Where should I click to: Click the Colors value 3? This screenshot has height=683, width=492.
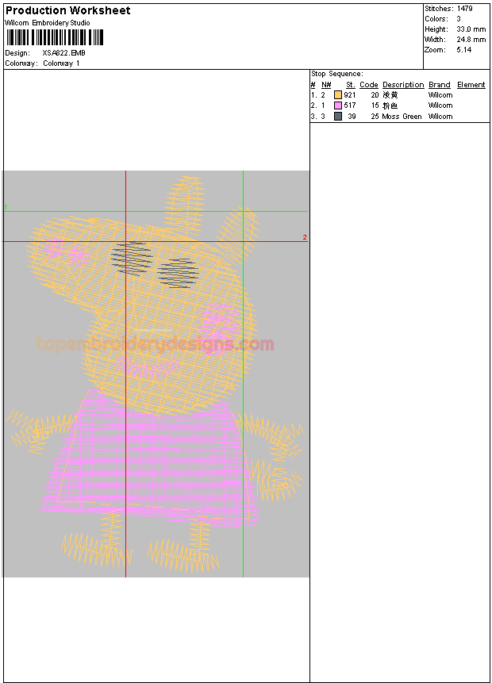[x=459, y=19]
